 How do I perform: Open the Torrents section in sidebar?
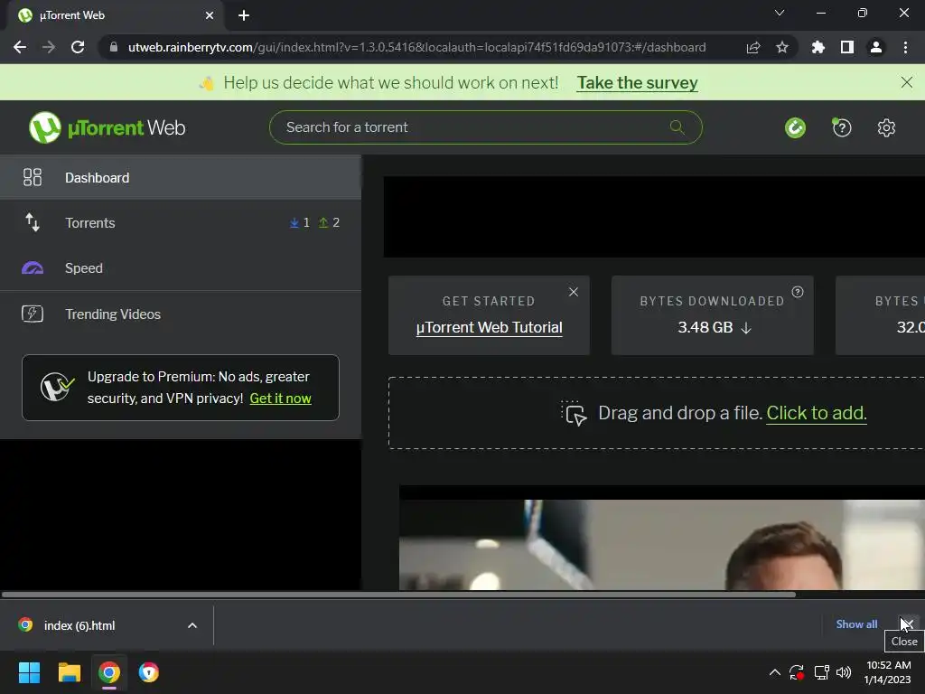[x=181, y=223]
